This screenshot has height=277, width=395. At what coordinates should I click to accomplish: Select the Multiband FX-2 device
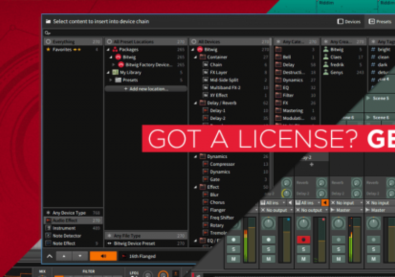225,88
